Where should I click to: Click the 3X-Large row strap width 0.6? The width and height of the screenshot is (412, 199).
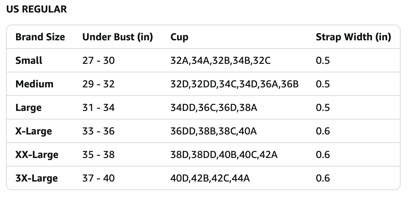[x=323, y=178]
